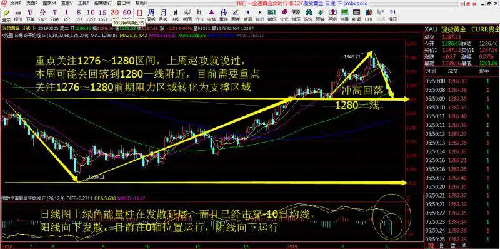Click the 1160.11 low price label
This screenshot has width=500, height=249.
click(x=96, y=177)
